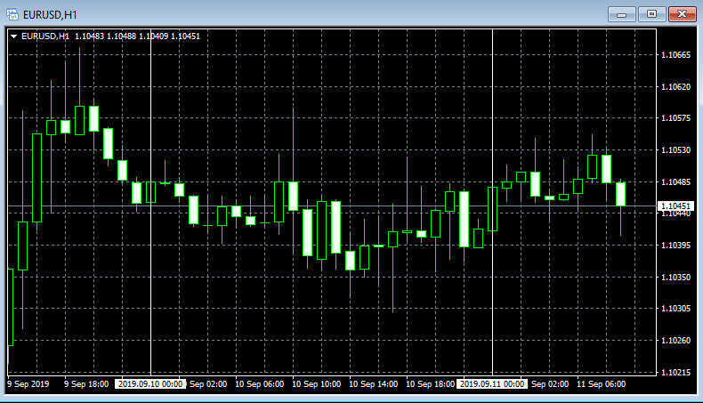Screen dimensions: 703x403
Task: Click price level 1.10260 on scale
Action: pos(675,340)
